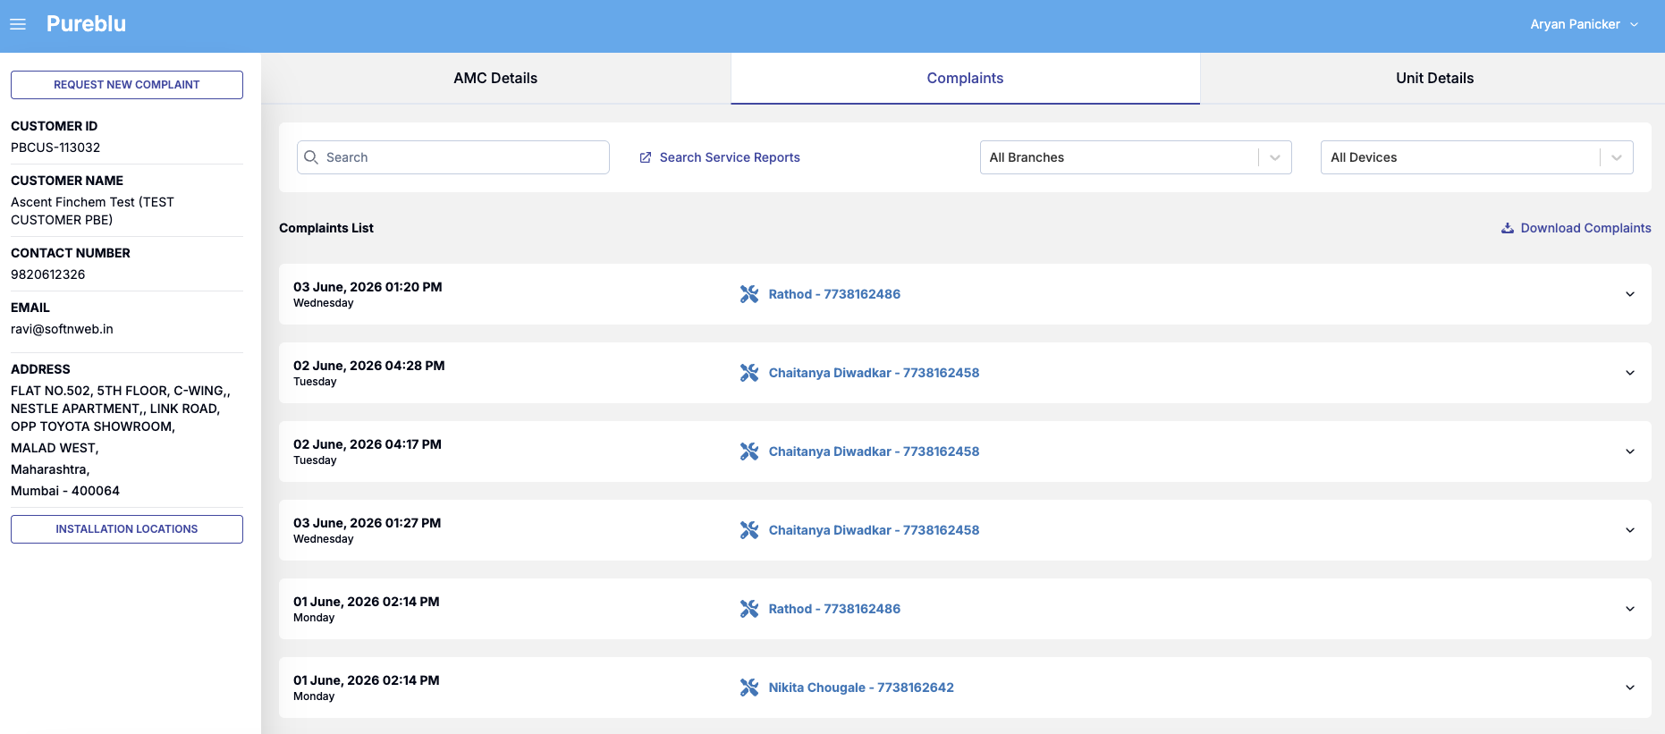The width and height of the screenshot is (1665, 734).
Task: Click Complaints List heading
Action: [326, 228]
